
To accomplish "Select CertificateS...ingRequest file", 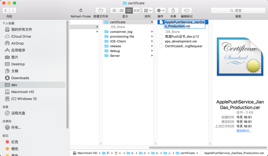I will pyautogui.click(x=183, y=46).
